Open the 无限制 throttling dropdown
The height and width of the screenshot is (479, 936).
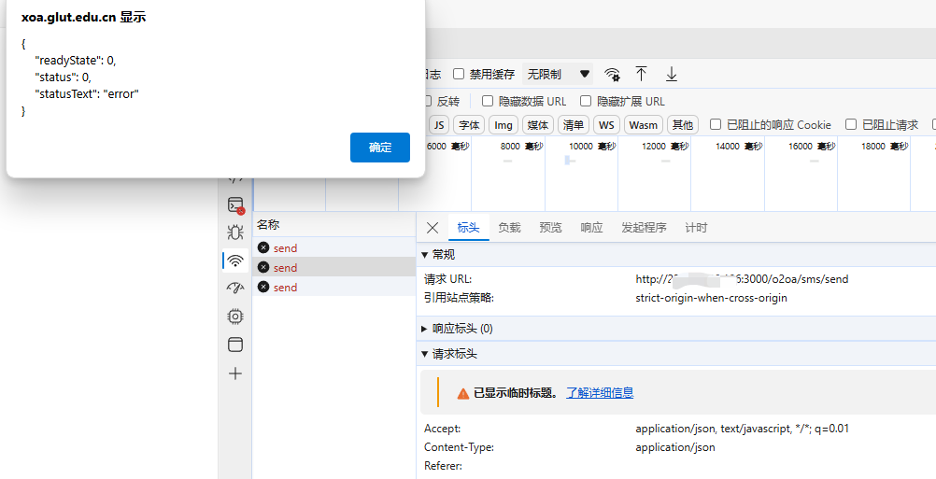pyautogui.click(x=558, y=74)
